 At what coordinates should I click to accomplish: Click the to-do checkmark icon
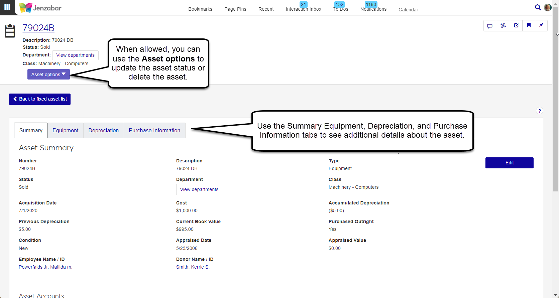coord(516,26)
